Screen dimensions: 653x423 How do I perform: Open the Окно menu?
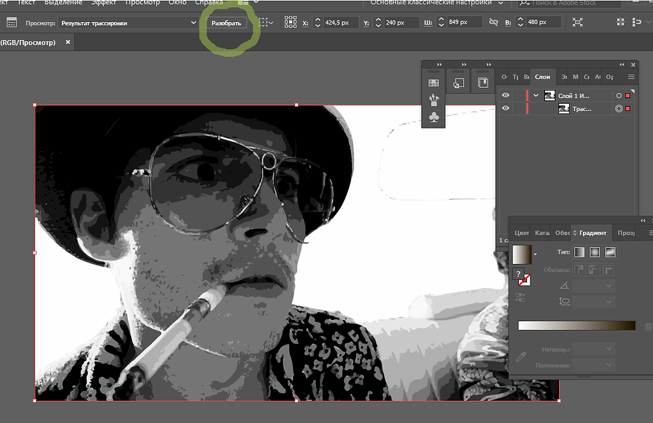click(x=177, y=3)
